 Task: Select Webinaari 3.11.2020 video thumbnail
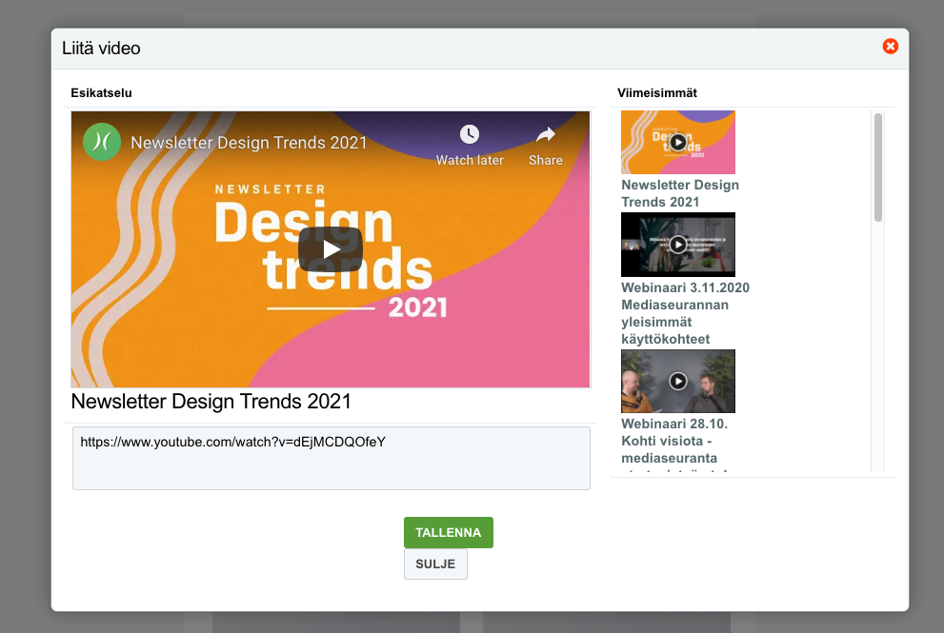click(x=678, y=245)
